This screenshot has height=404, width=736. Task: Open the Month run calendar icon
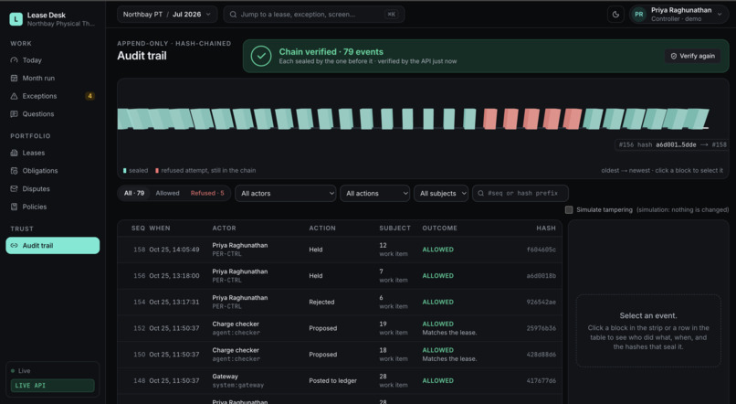(14, 78)
